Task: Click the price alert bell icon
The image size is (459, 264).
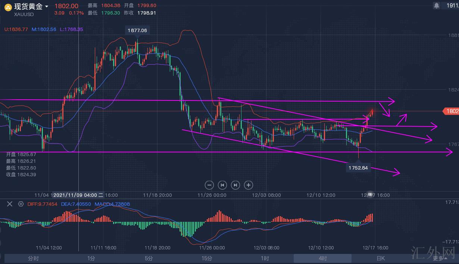Action: [x=436, y=6]
